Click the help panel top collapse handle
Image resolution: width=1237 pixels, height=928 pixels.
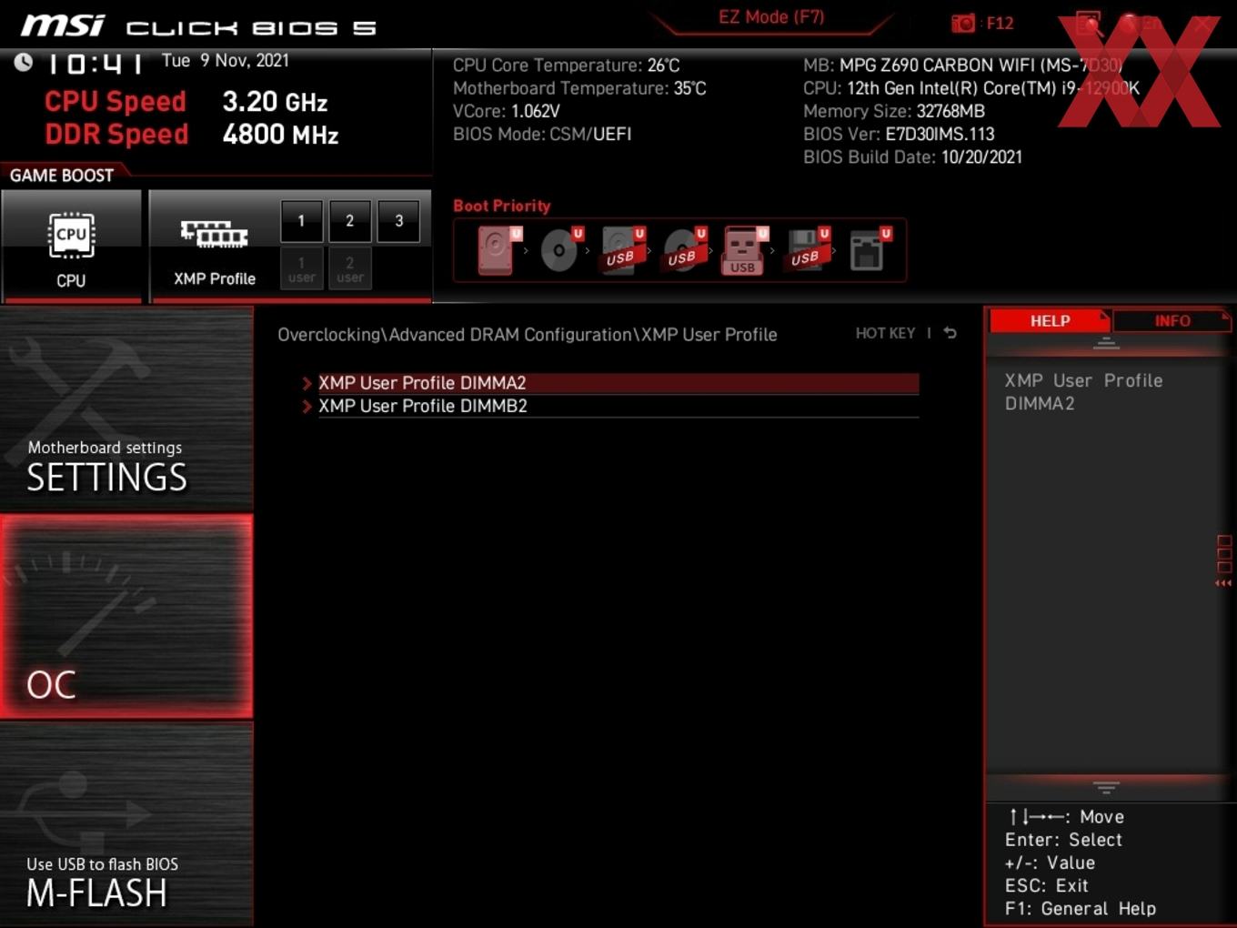coord(1106,343)
